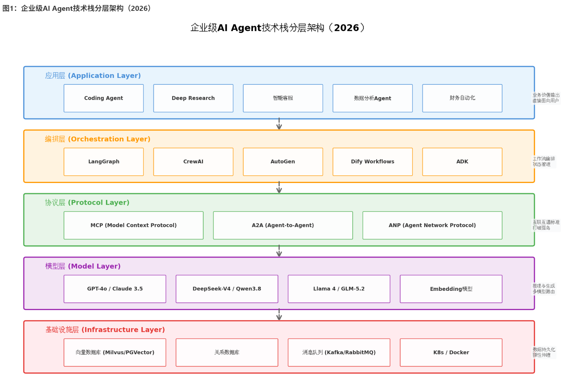
Task: Click the ANP (Agent Network Protocol) box
Action: point(432,225)
